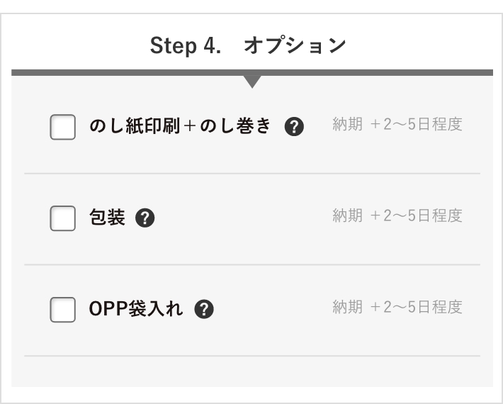Open the help icon beside OPP袋入れ
Viewport: 503px width, 404px height.
point(204,309)
